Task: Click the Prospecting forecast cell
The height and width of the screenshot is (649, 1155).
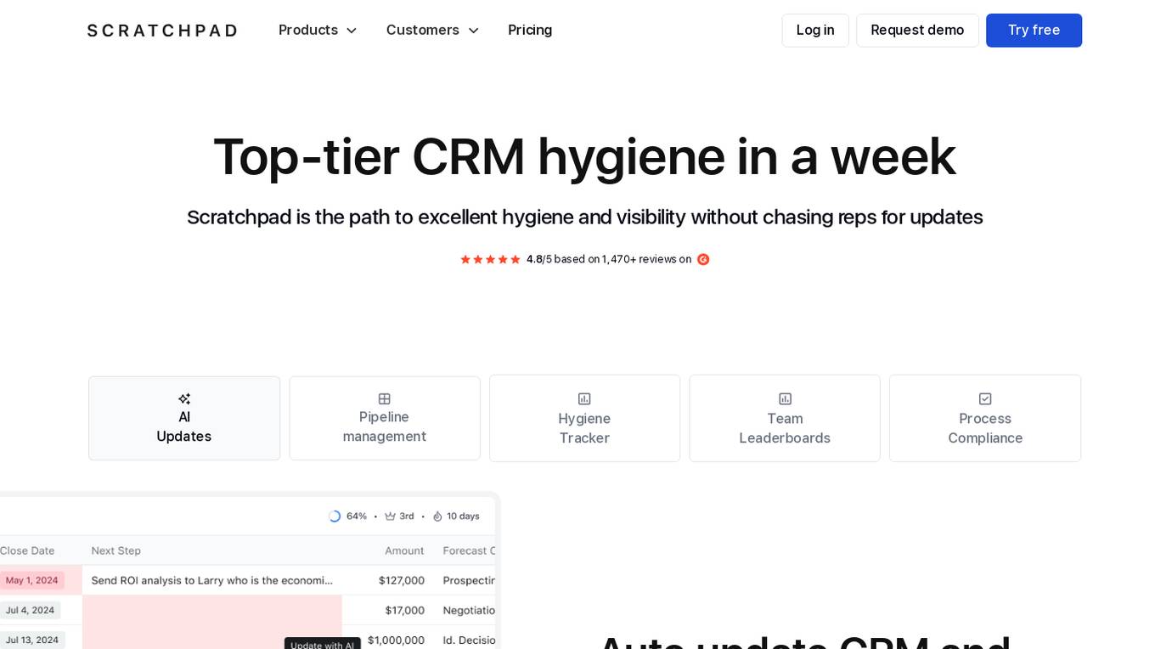Action: pos(469,580)
